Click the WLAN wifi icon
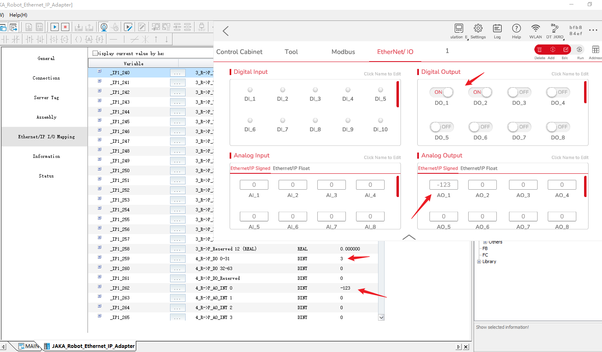 coord(536,29)
